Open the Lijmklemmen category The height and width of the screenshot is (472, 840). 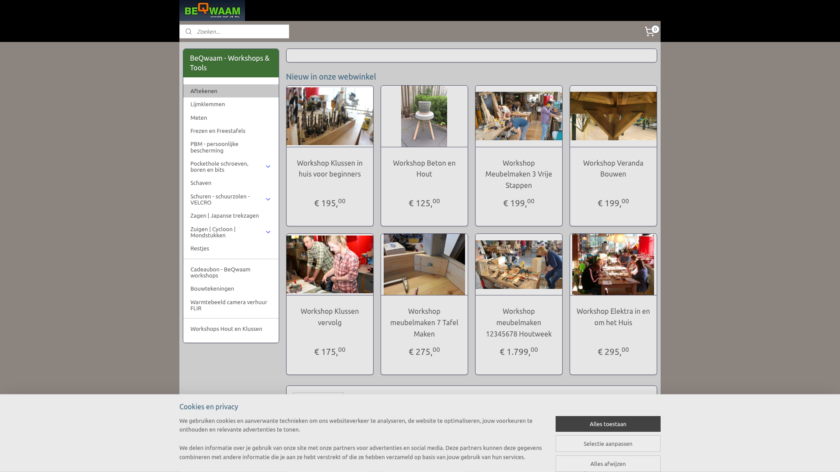231,104
